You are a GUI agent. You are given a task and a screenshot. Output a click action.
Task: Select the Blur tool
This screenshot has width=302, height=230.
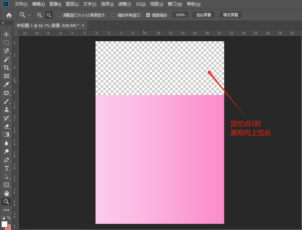[x=6, y=143]
